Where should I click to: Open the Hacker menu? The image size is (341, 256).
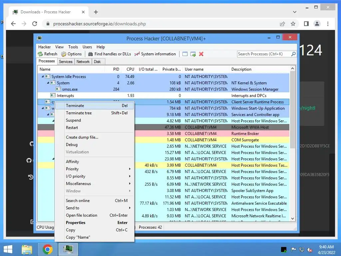[44, 47]
